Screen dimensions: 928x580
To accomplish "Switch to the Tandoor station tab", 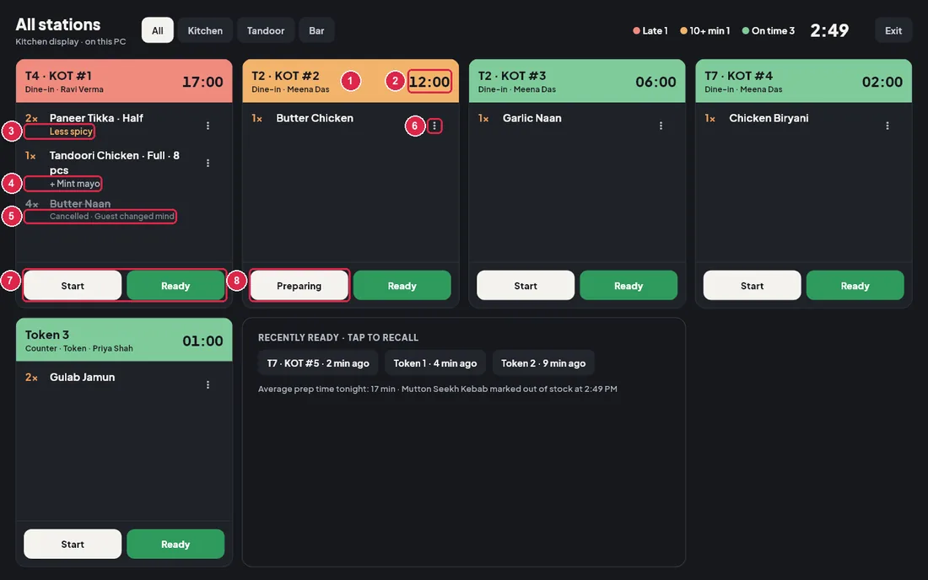I will click(x=266, y=30).
